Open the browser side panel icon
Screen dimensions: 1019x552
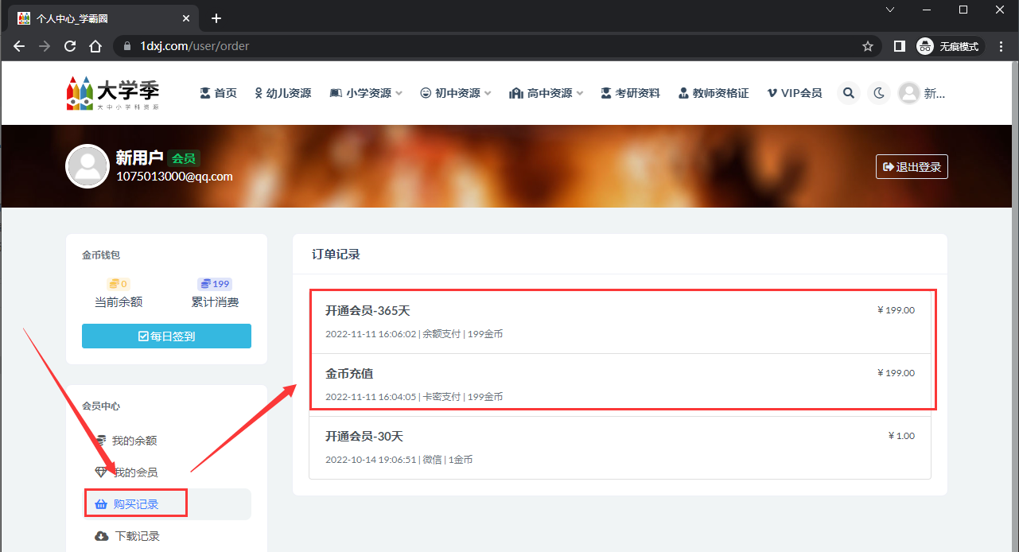(899, 46)
